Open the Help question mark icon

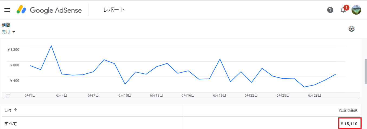330,10
